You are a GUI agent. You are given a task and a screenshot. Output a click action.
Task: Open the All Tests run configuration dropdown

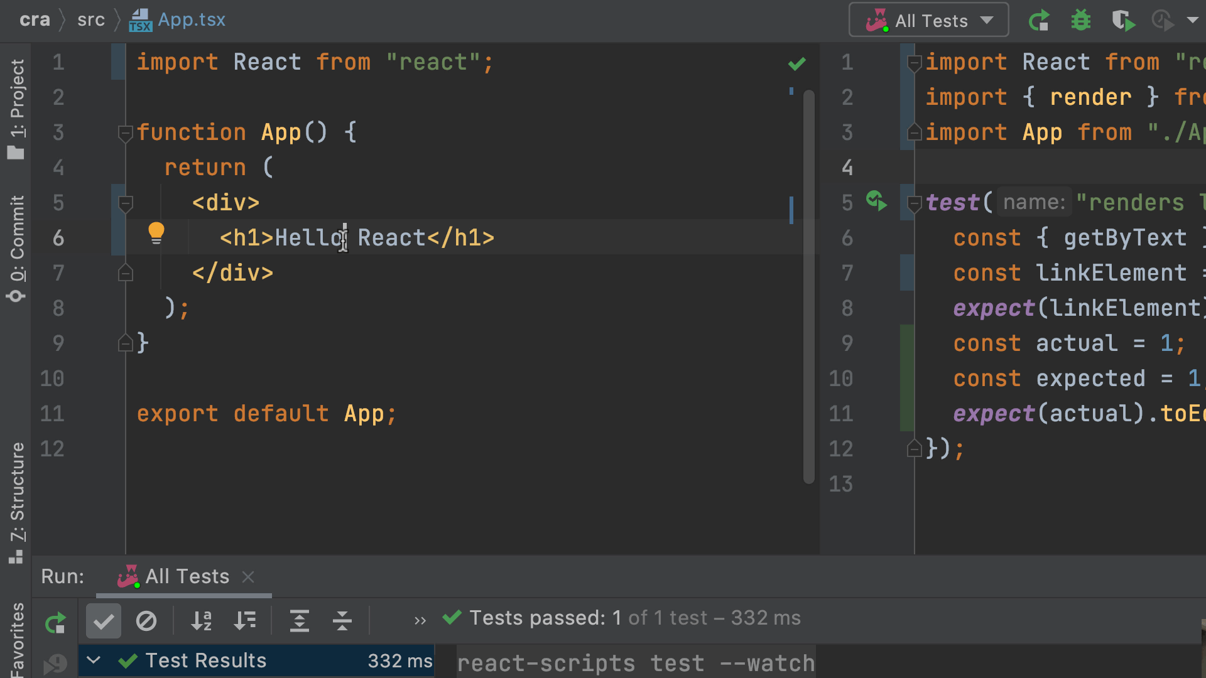[928, 21]
